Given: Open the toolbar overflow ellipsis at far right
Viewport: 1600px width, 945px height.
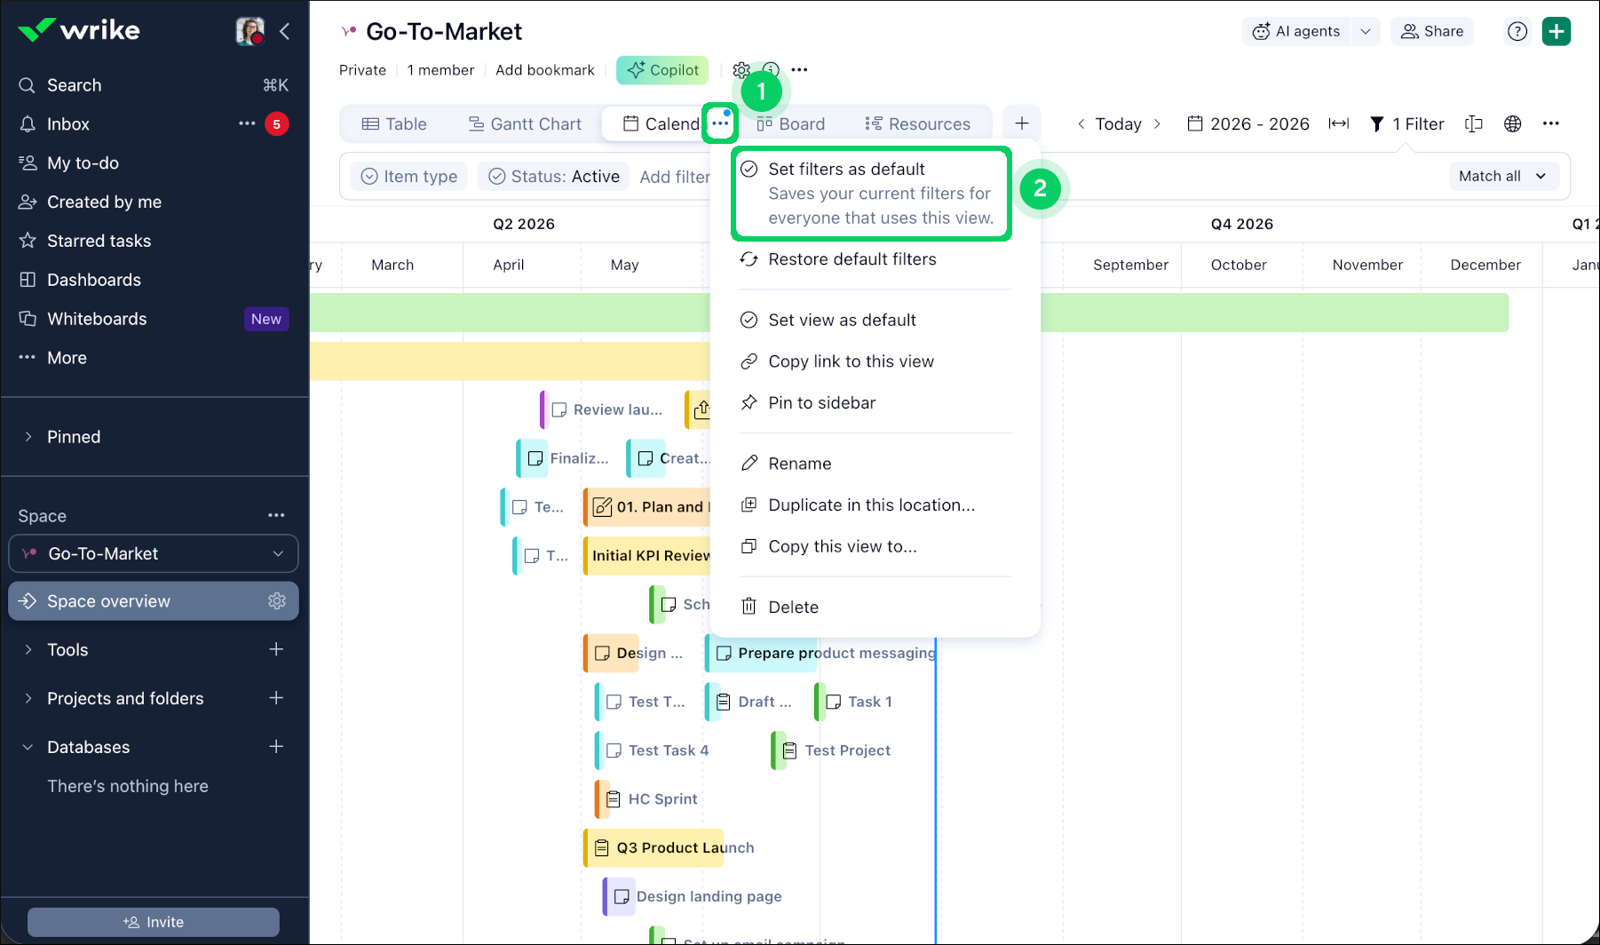Looking at the screenshot, I should click(x=1551, y=123).
